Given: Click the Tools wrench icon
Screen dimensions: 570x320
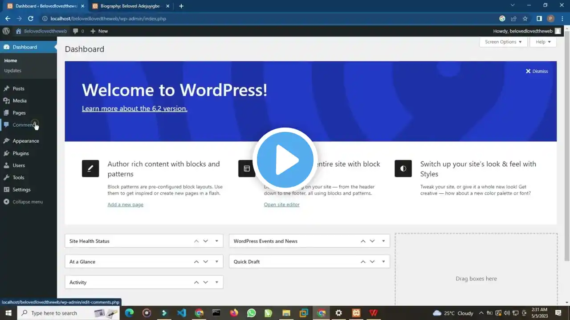Looking at the screenshot, I should click(6, 177).
